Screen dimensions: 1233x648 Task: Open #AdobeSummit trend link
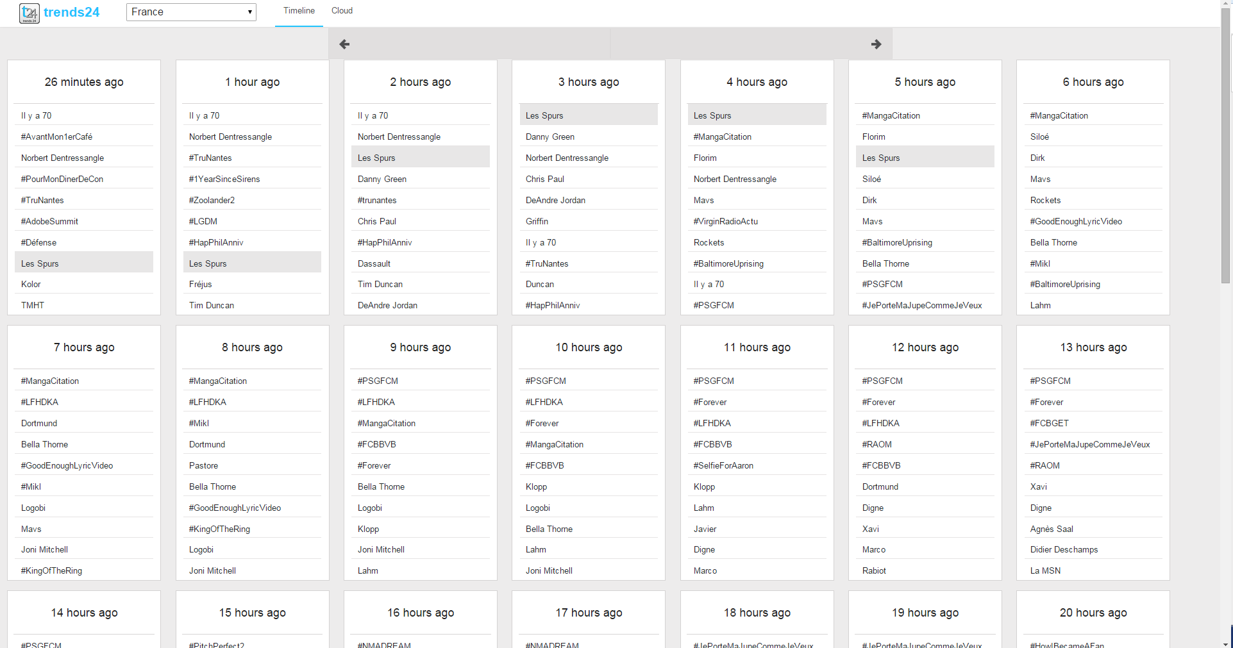(x=49, y=221)
